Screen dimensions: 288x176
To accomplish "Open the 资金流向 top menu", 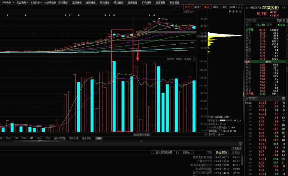I will coord(21,2).
